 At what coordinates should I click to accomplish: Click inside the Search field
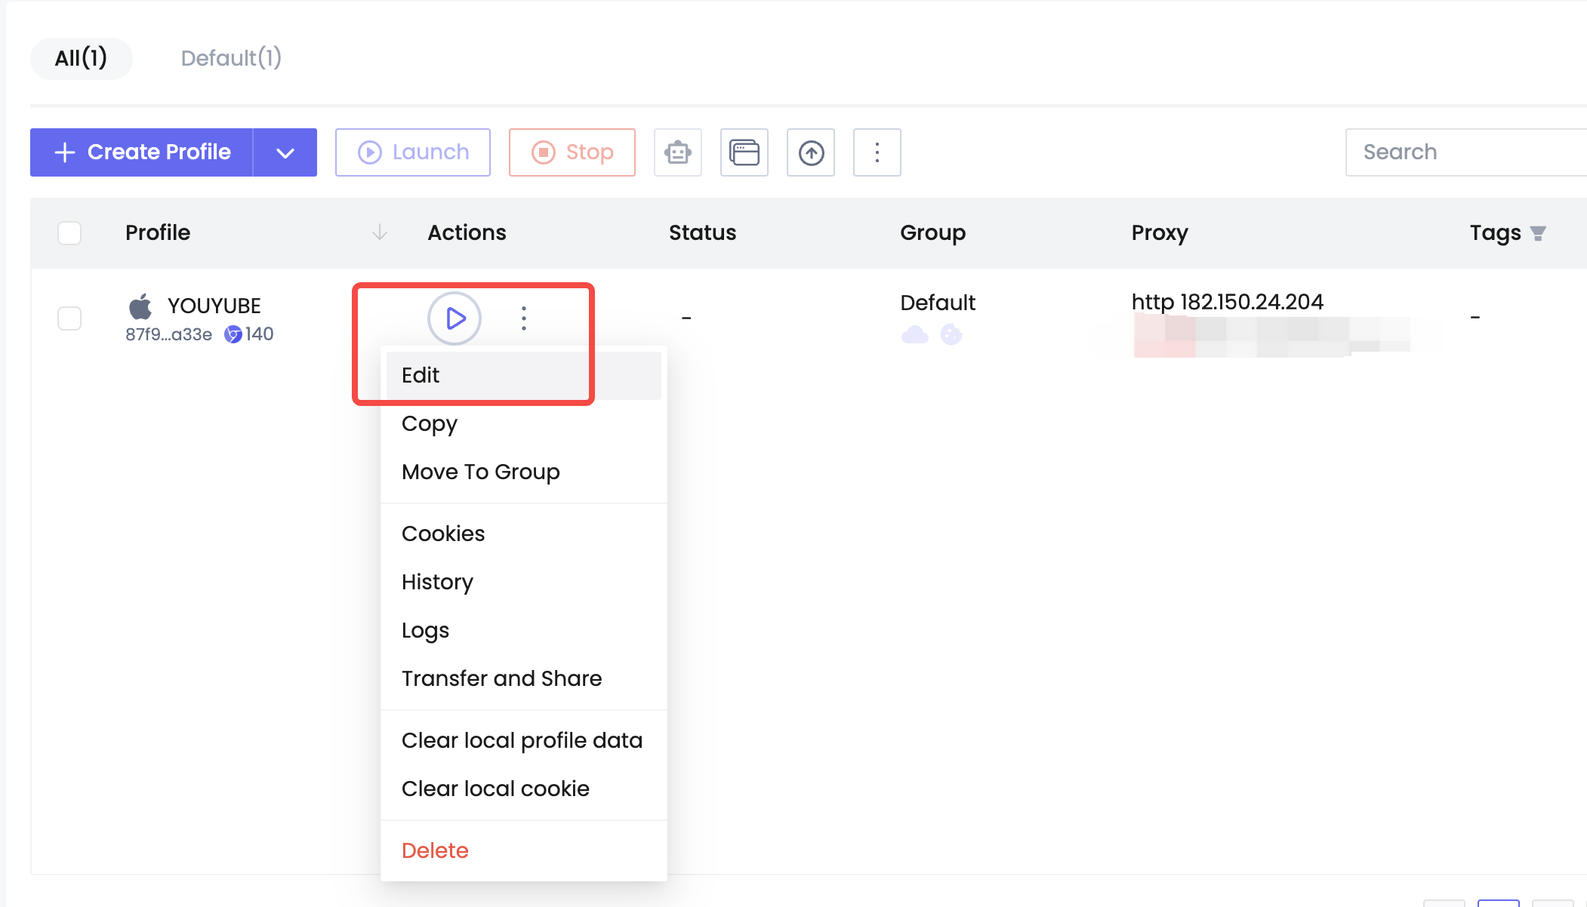1464,152
